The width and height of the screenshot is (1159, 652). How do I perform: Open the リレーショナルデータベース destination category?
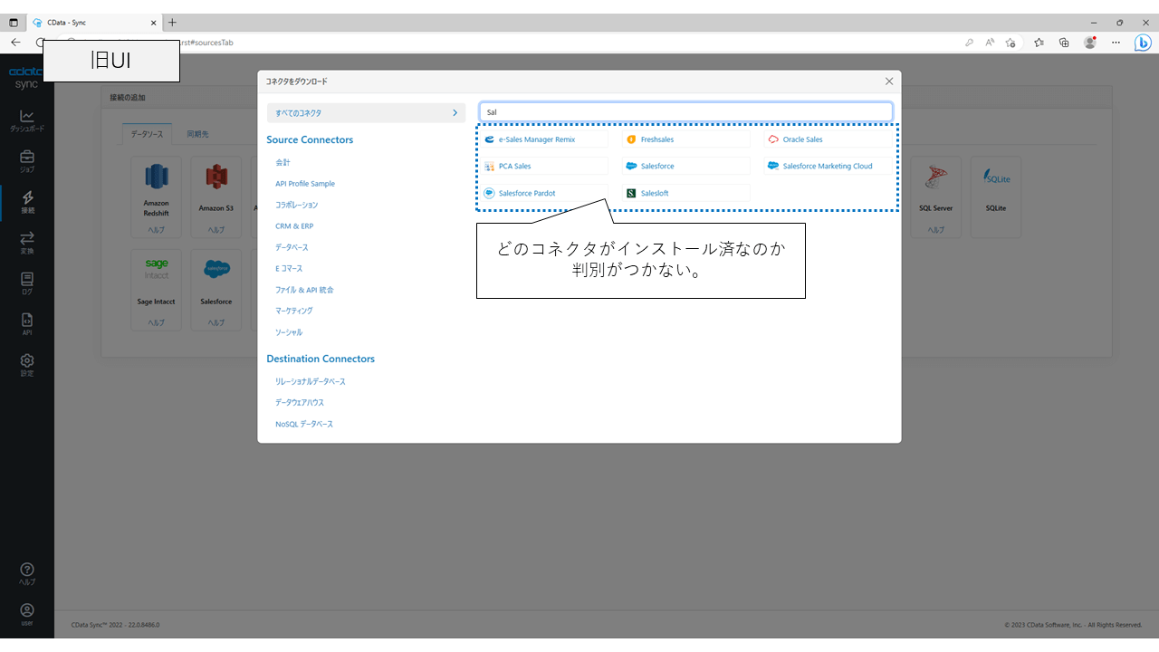(311, 381)
